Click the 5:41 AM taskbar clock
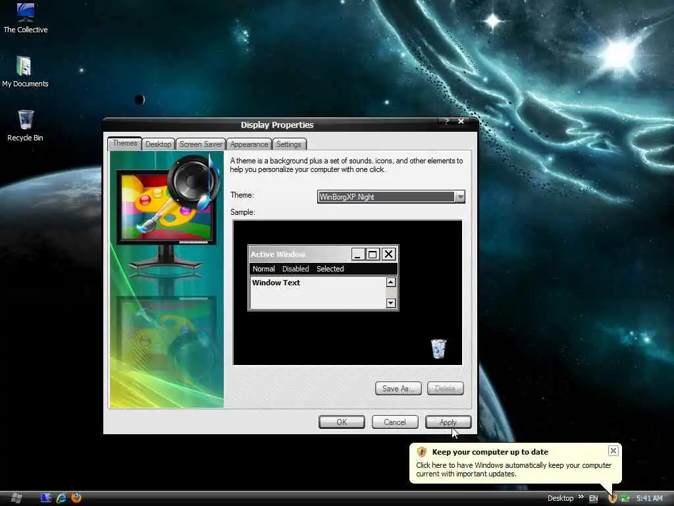The width and height of the screenshot is (674, 506). coord(649,498)
